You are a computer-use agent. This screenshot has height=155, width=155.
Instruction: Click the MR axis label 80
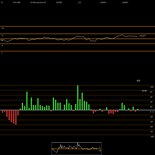tap(151, 92)
